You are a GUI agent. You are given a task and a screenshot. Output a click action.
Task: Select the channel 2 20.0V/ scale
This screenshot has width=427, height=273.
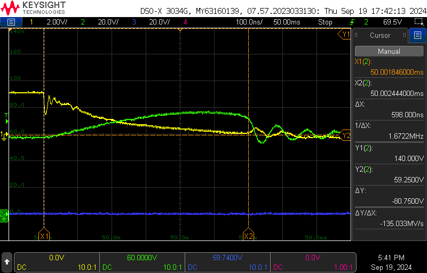tap(108, 22)
